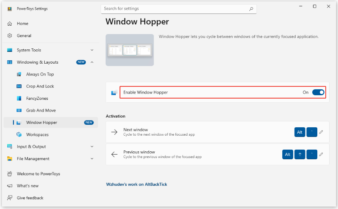
Task: Click the Window Hopper preview image
Action: [x=130, y=50]
